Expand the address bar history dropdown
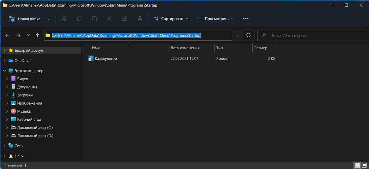The width and height of the screenshot is (369, 169). coord(237,35)
